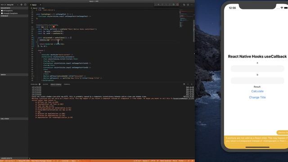Click step over in the debug toolbar
This screenshot has height=162, width=288.
(162, 4)
